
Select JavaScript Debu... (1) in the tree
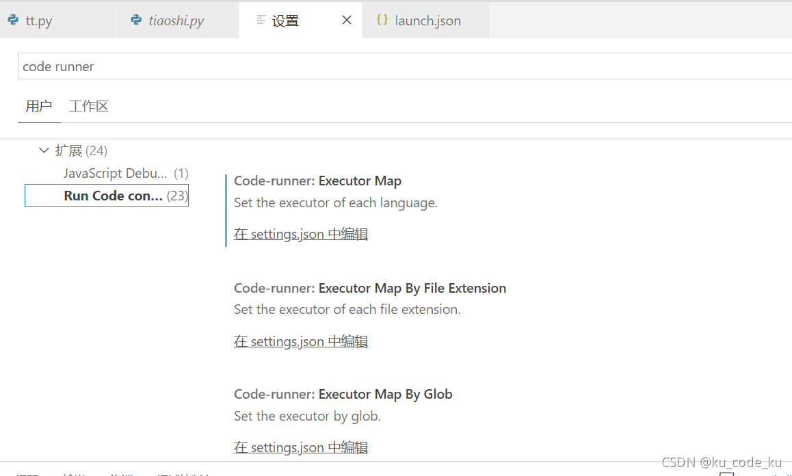126,173
